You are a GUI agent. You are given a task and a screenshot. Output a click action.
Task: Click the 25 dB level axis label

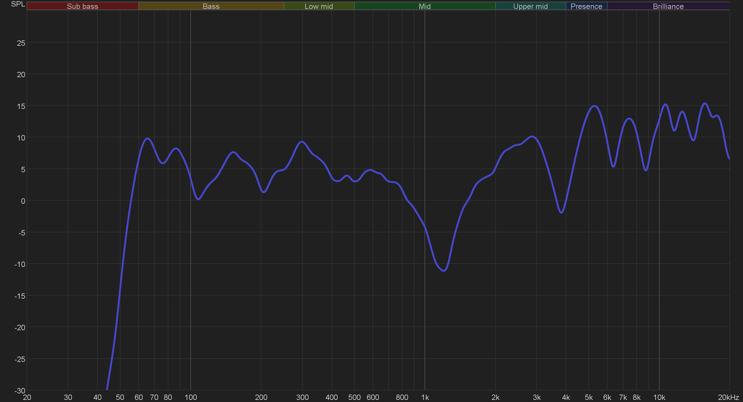21,43
